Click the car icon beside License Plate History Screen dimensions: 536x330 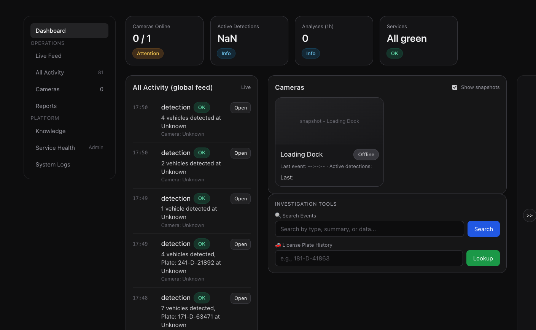pos(278,245)
